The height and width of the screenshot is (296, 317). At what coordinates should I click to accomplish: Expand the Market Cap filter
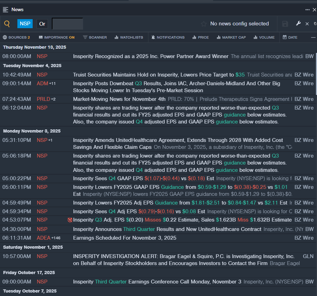click(x=231, y=37)
